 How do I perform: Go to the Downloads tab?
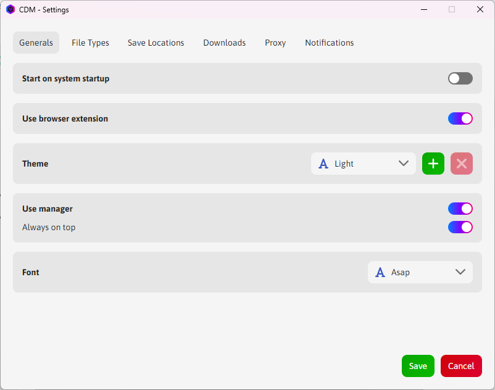click(224, 43)
